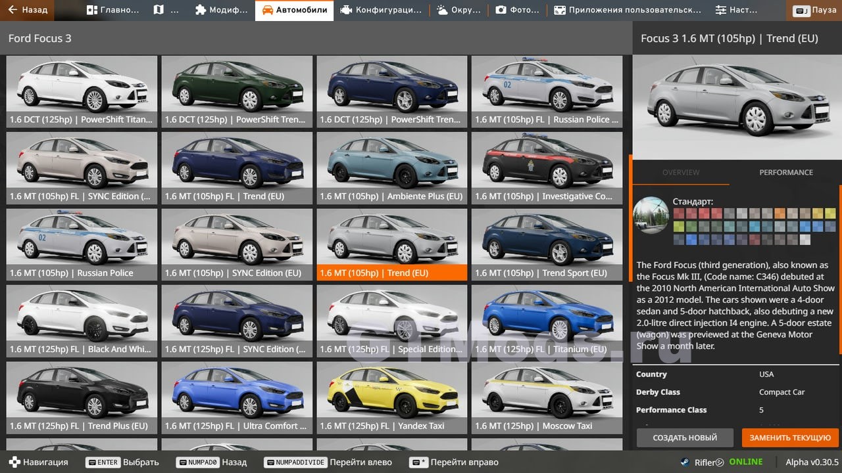Click the Steam icon beside Rifler

[x=685, y=462]
